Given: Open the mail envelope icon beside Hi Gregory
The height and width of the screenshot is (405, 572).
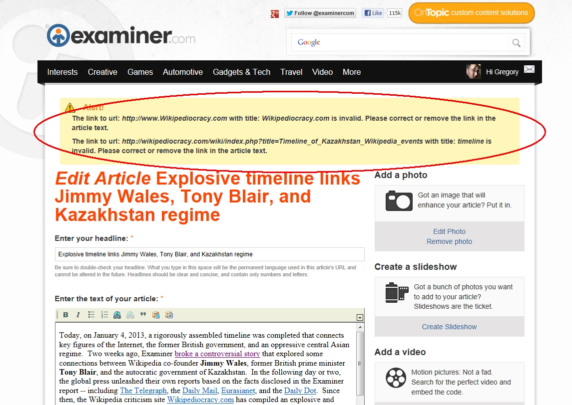Looking at the screenshot, I should [529, 69].
